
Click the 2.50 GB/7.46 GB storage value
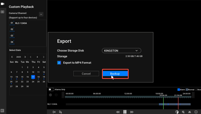(134, 56)
